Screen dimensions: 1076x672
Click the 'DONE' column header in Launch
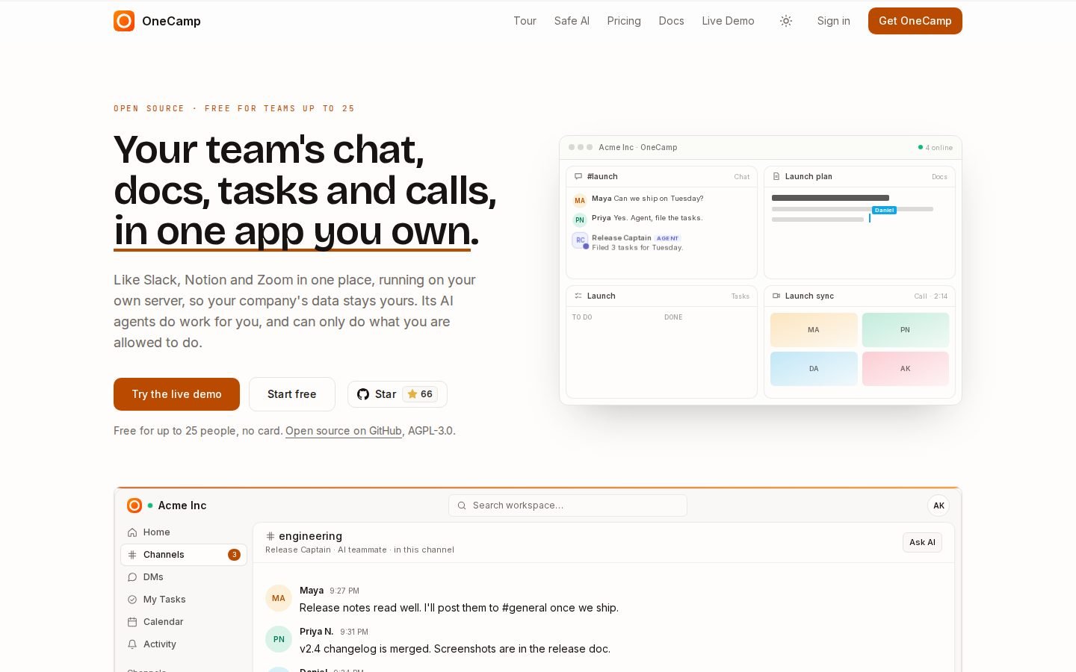673,317
